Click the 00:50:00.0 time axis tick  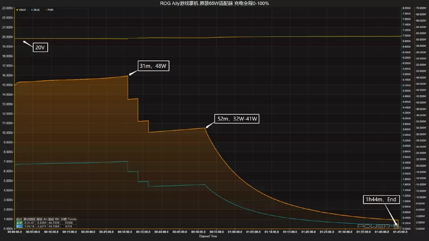click(x=198, y=232)
